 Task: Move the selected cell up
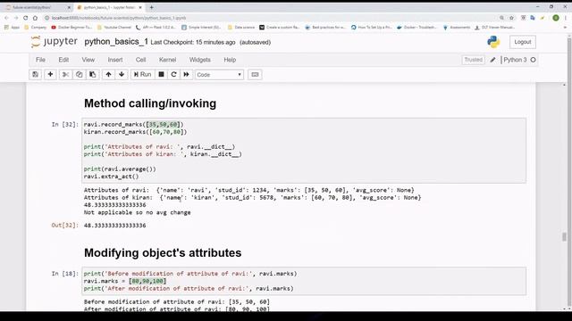tap(108, 75)
